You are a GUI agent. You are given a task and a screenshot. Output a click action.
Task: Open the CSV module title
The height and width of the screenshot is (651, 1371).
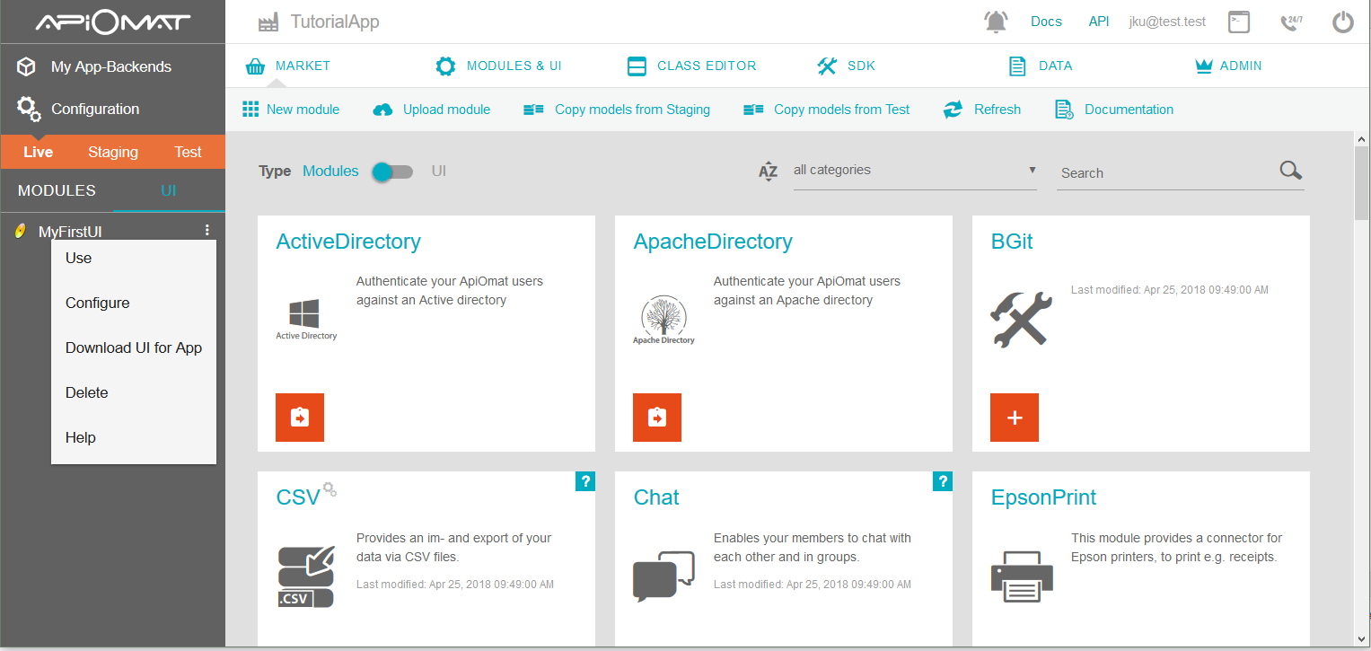tap(298, 497)
